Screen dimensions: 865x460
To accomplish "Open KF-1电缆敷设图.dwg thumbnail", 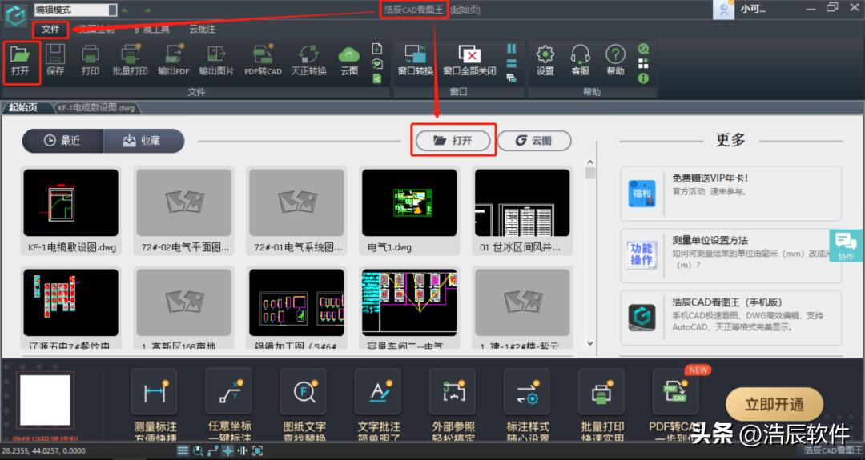I will point(71,202).
